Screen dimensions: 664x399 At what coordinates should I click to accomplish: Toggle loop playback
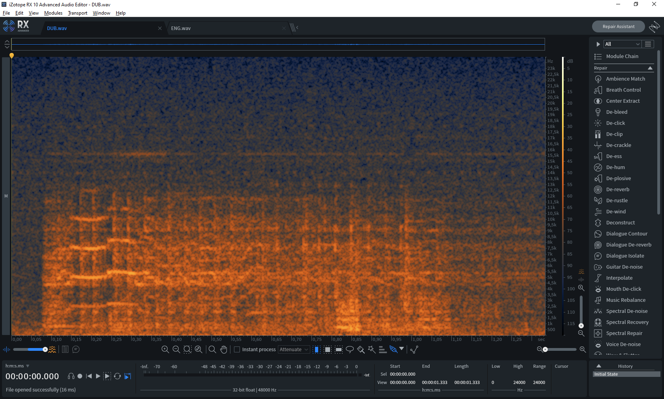coord(117,376)
